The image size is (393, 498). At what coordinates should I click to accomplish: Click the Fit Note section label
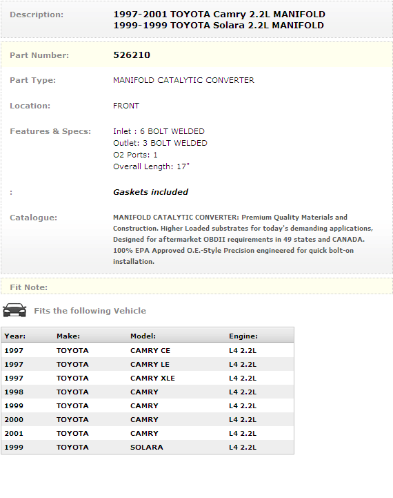pyautogui.click(x=28, y=287)
